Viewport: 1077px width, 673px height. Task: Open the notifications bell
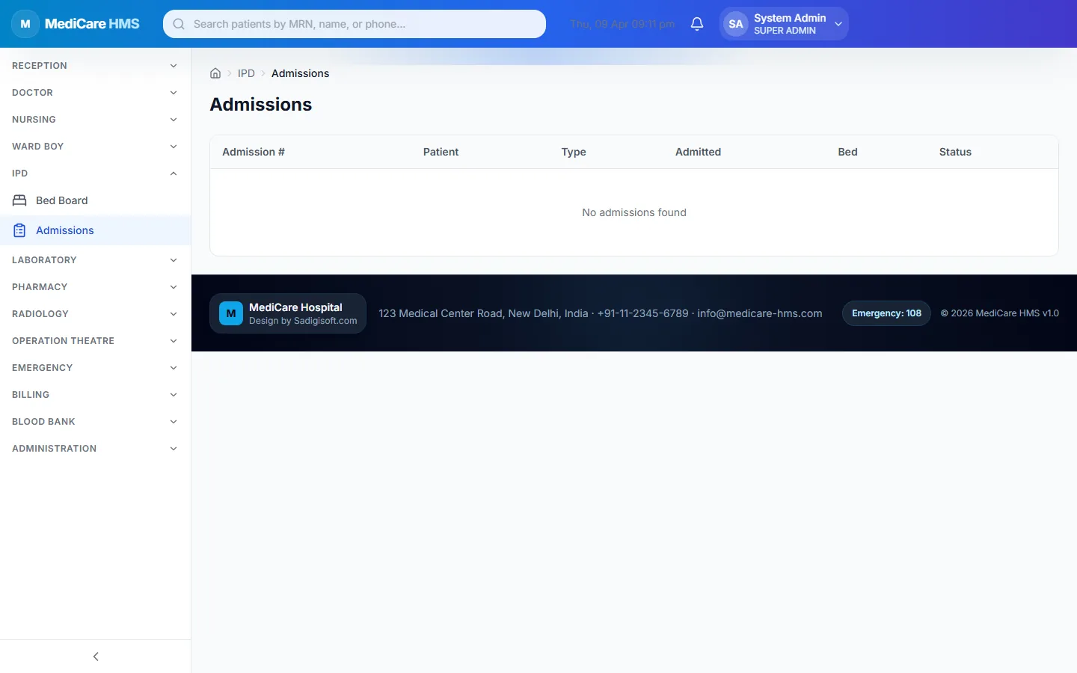[x=697, y=24]
